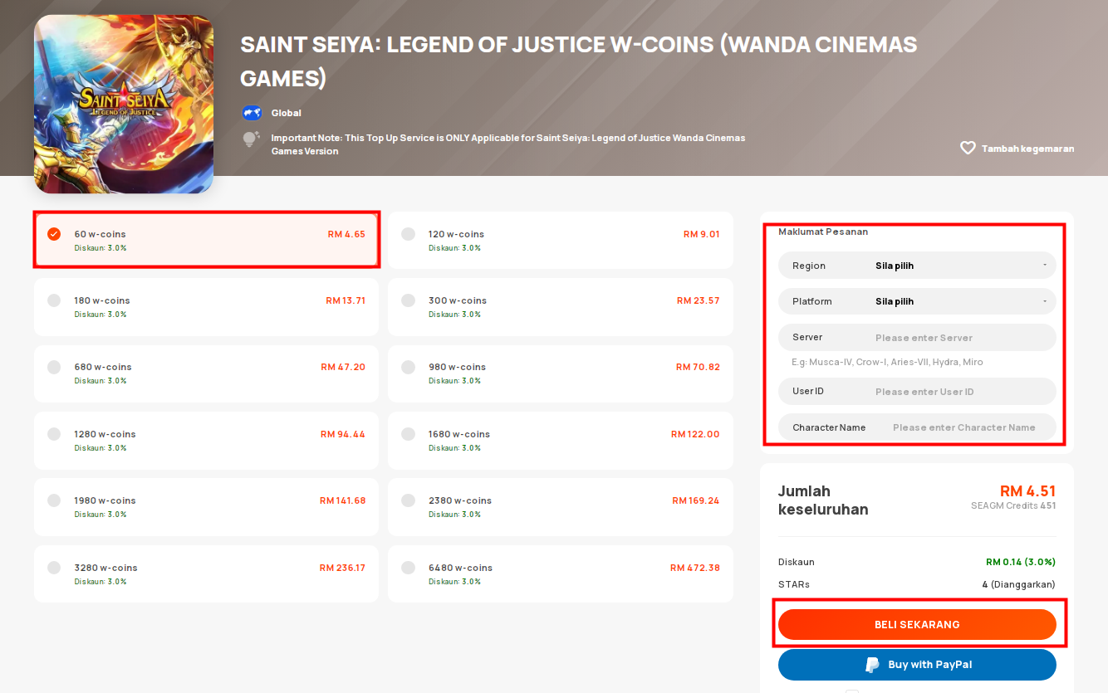Click the server example hint text

pyautogui.click(x=888, y=362)
